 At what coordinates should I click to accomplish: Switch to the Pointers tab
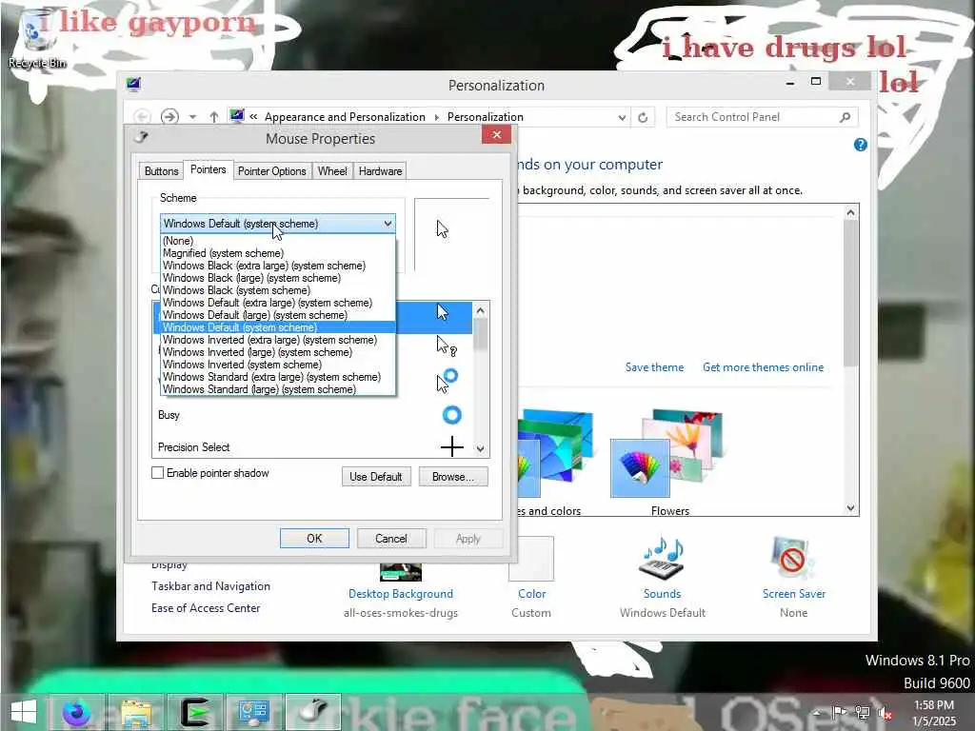click(208, 169)
